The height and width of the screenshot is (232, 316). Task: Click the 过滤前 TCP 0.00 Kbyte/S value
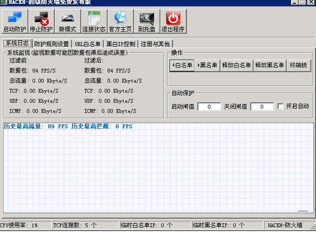coord(34,91)
